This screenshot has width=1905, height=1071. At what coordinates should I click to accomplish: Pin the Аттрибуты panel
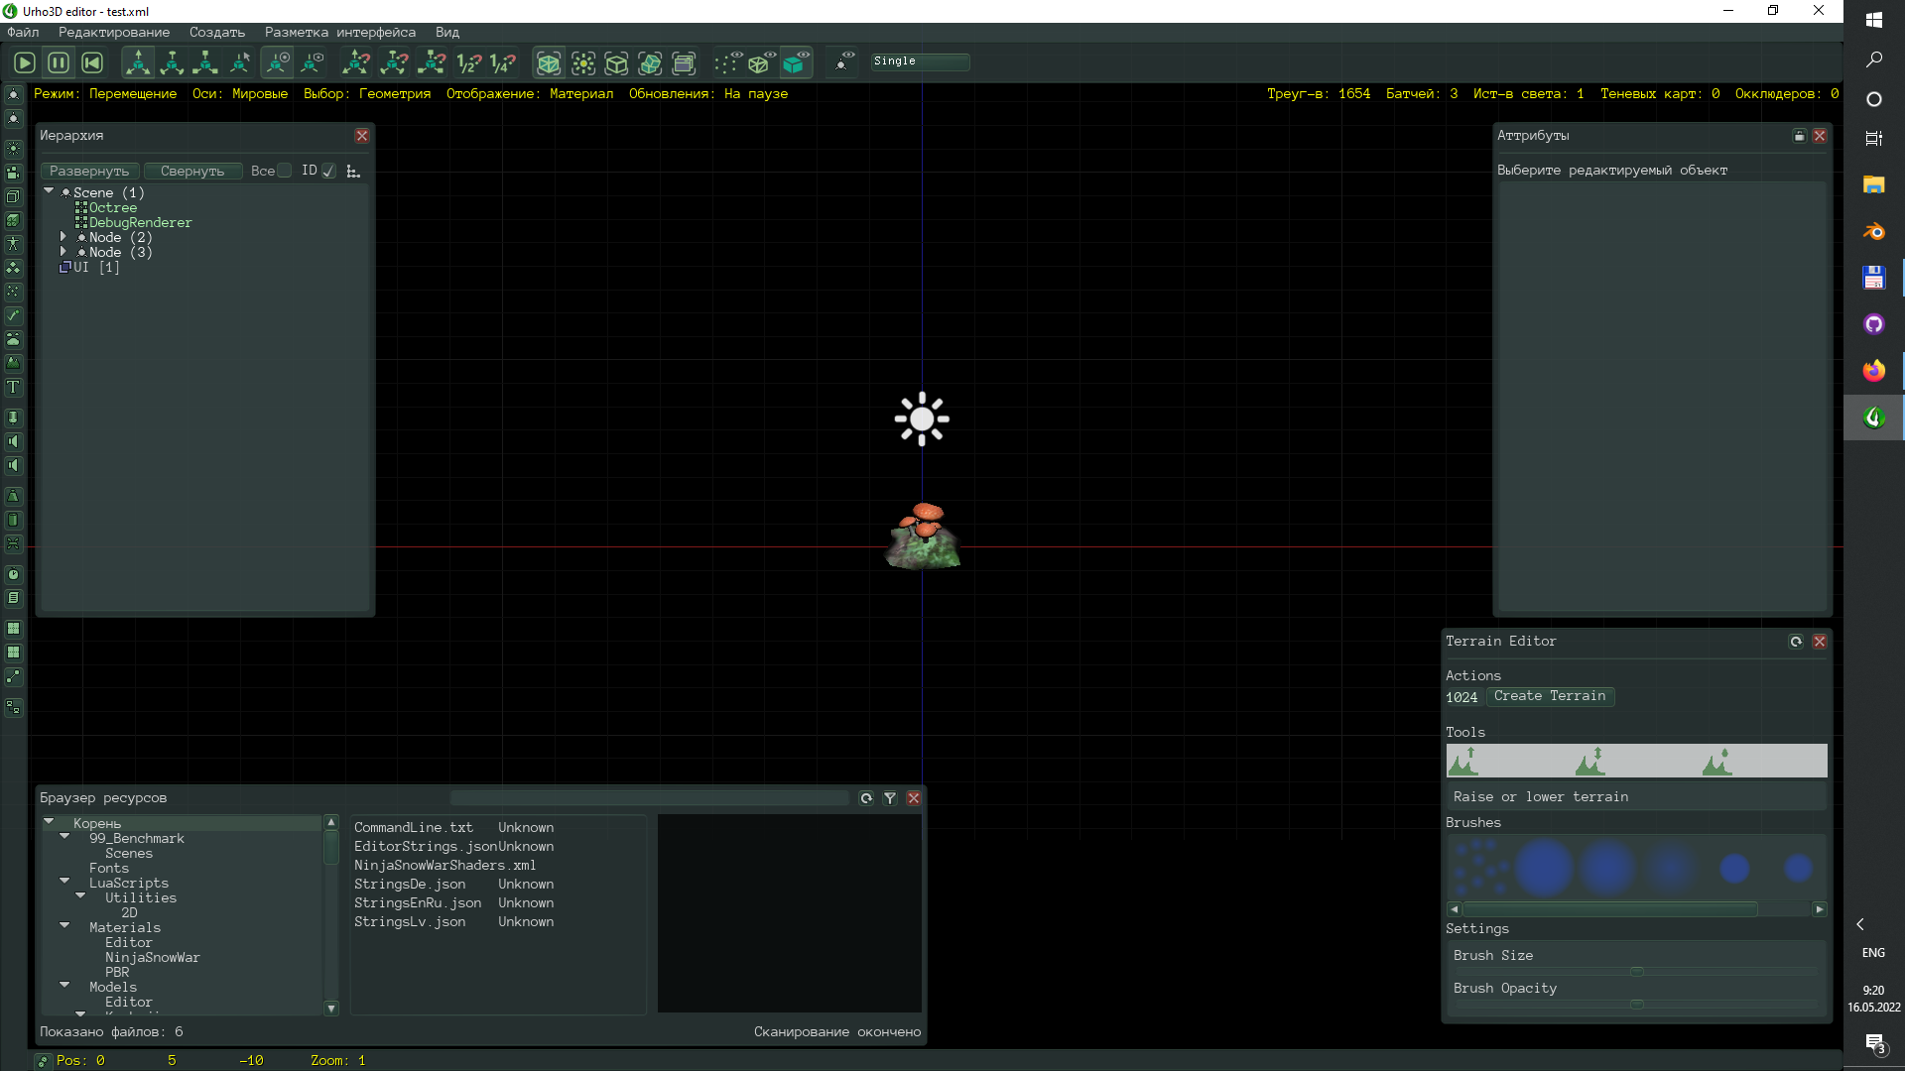(1799, 136)
